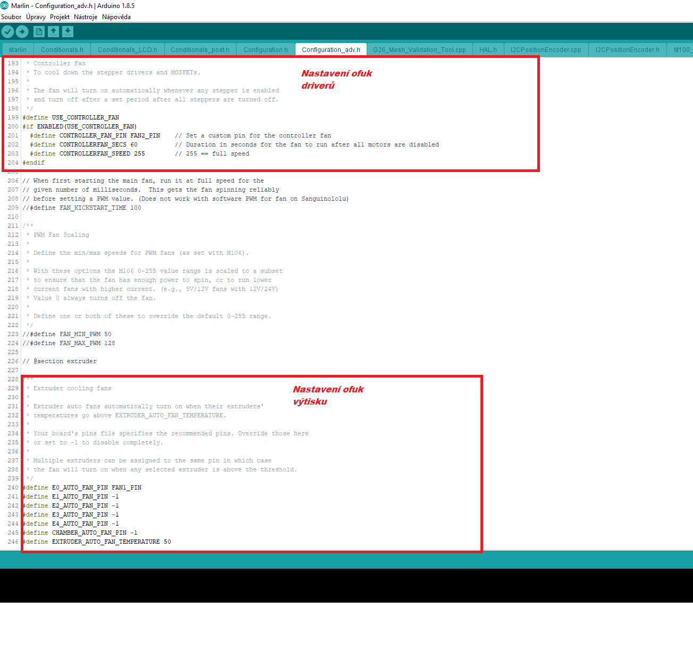The width and height of the screenshot is (693, 669).
Task: Open the HAL.h tab
Action: tap(488, 50)
